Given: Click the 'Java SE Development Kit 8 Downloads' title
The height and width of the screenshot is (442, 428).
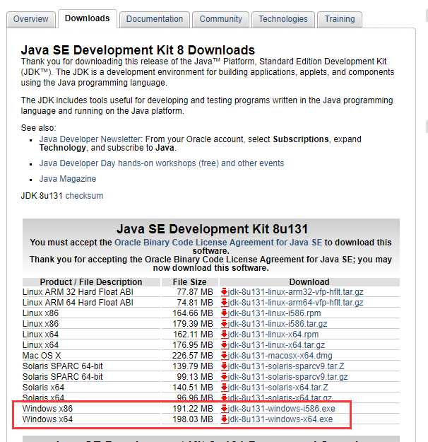Looking at the screenshot, I should 138,50.
